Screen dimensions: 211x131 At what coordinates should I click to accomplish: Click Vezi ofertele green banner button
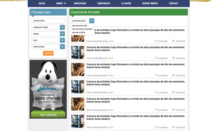click(x=48, y=115)
